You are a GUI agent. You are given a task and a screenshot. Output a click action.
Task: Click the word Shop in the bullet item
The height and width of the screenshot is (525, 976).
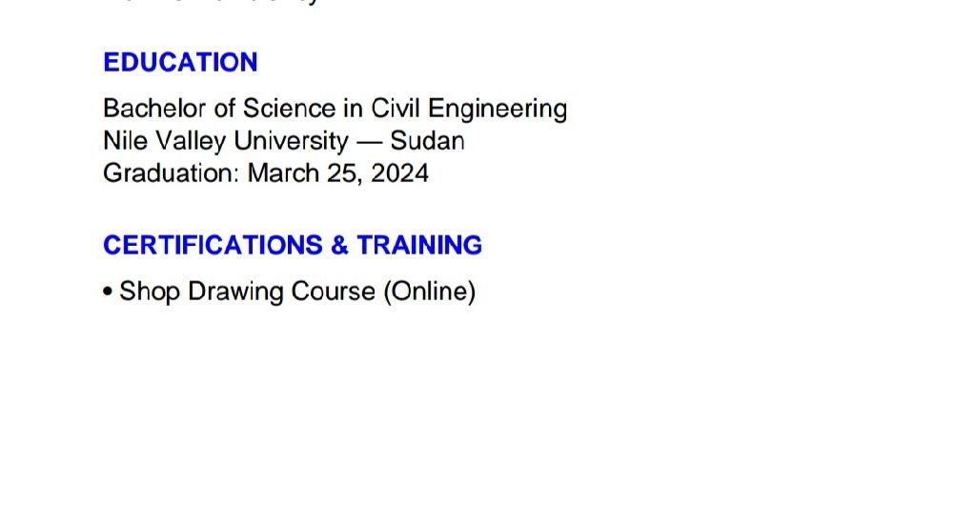pyautogui.click(x=150, y=292)
